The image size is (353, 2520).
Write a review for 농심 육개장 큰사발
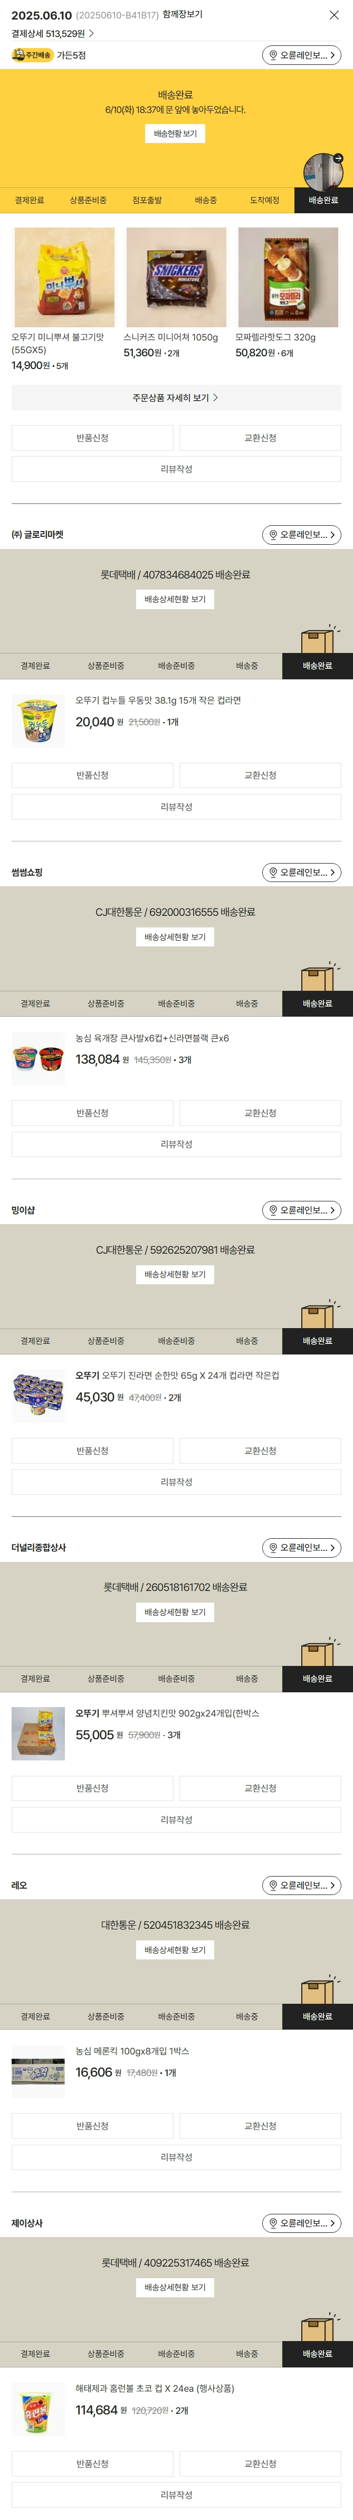(x=176, y=1144)
